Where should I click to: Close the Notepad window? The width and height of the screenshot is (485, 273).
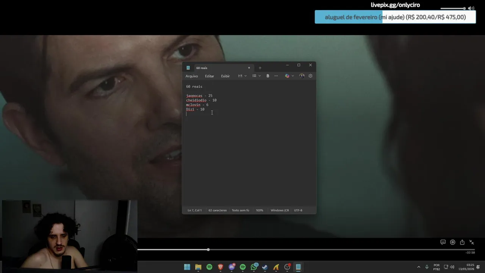click(310, 65)
